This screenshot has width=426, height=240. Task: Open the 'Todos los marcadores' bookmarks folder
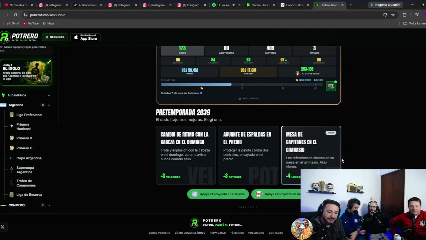coord(414,23)
